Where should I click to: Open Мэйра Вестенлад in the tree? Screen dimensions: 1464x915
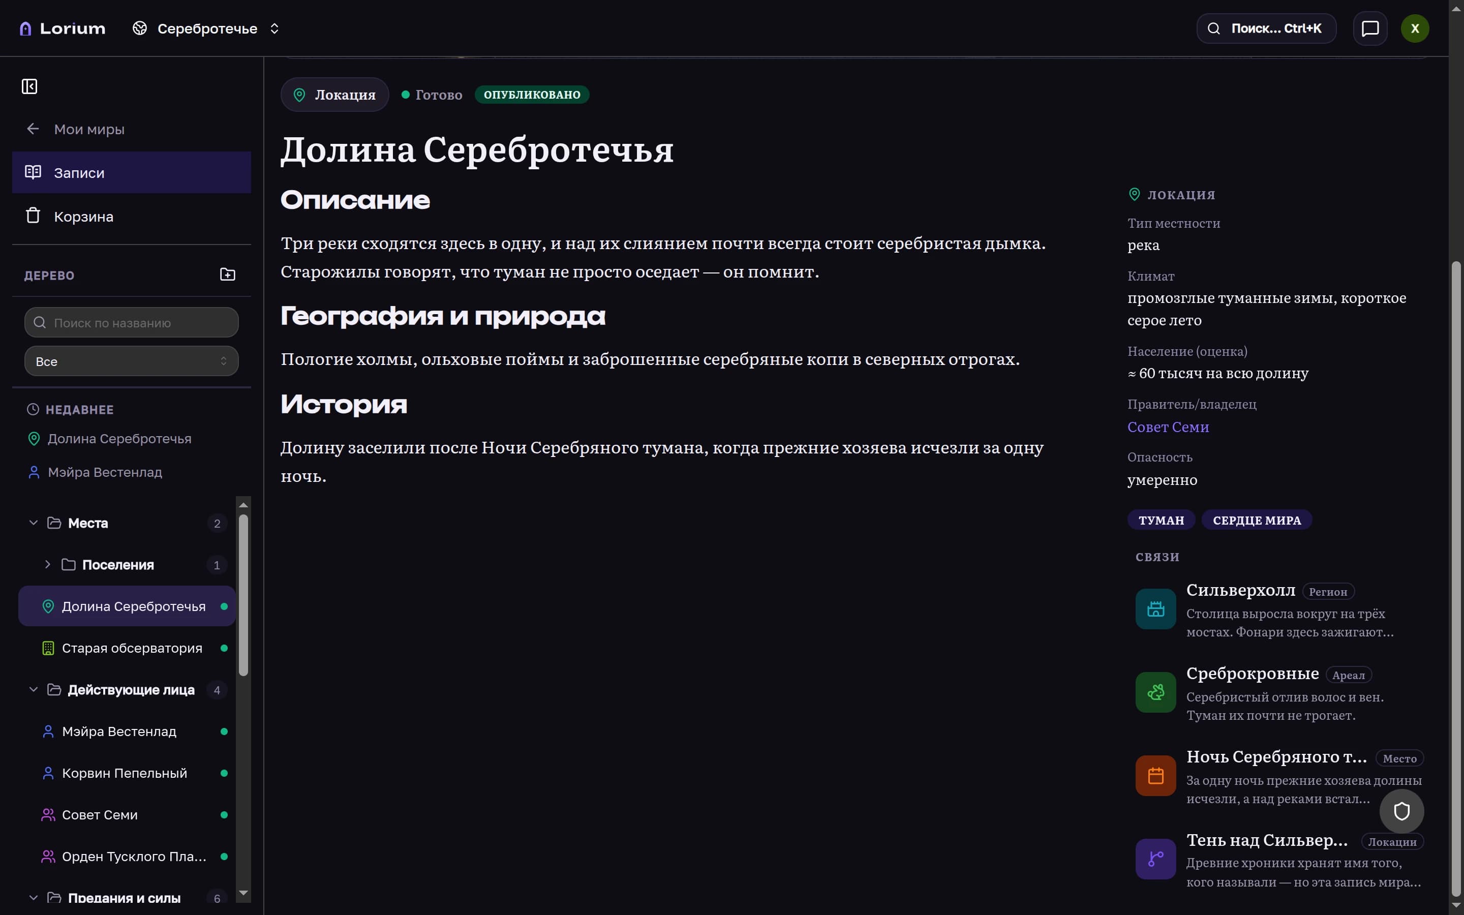[127, 731]
